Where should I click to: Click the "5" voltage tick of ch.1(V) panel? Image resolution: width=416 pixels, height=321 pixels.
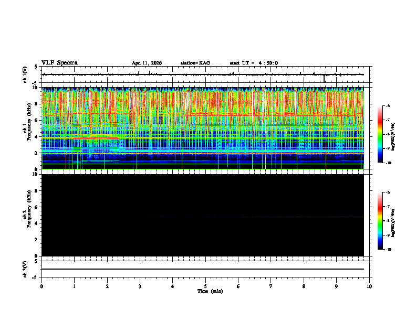click(x=36, y=67)
